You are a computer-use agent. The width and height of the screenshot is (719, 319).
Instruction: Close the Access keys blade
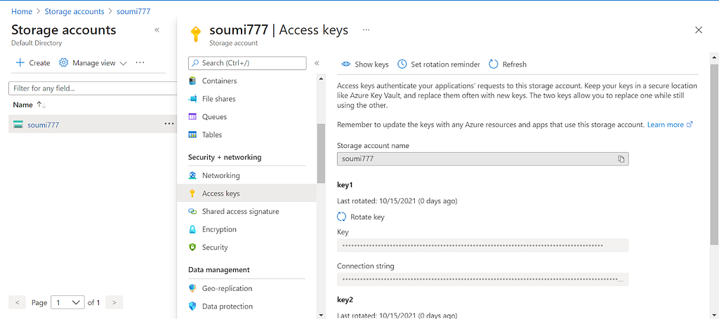pos(699,30)
